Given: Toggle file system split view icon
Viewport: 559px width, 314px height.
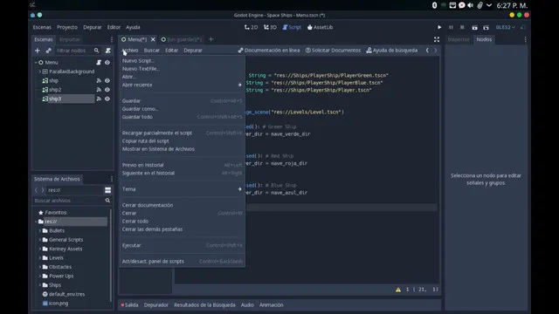Looking at the screenshot, I should 108,190.
